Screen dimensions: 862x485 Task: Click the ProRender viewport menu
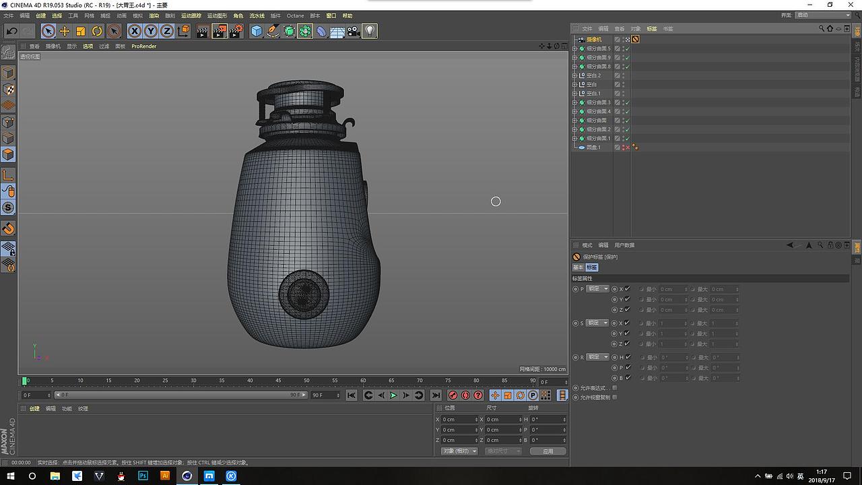tap(143, 46)
